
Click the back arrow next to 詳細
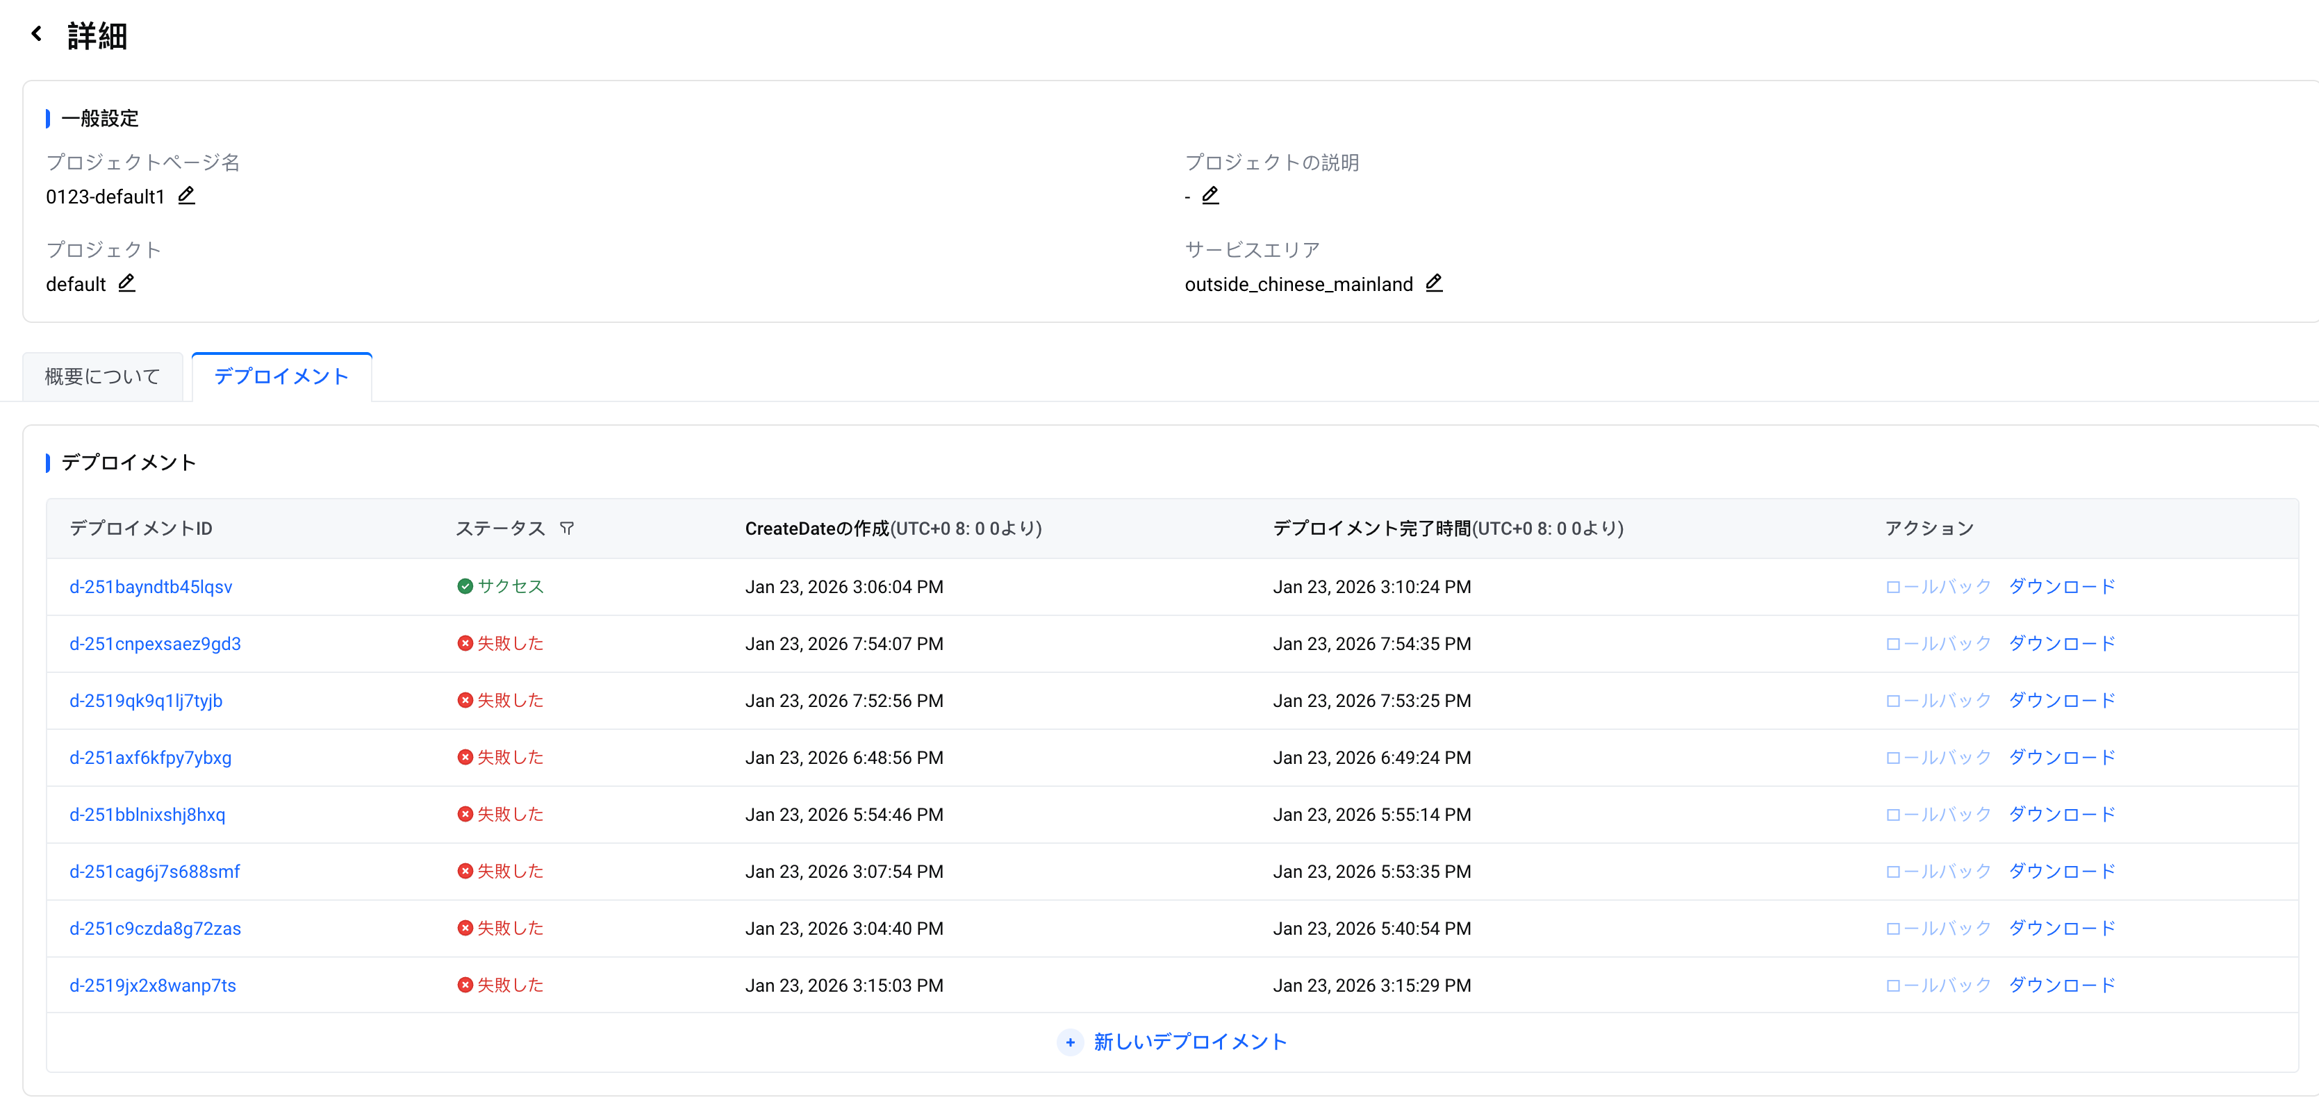click(x=36, y=34)
